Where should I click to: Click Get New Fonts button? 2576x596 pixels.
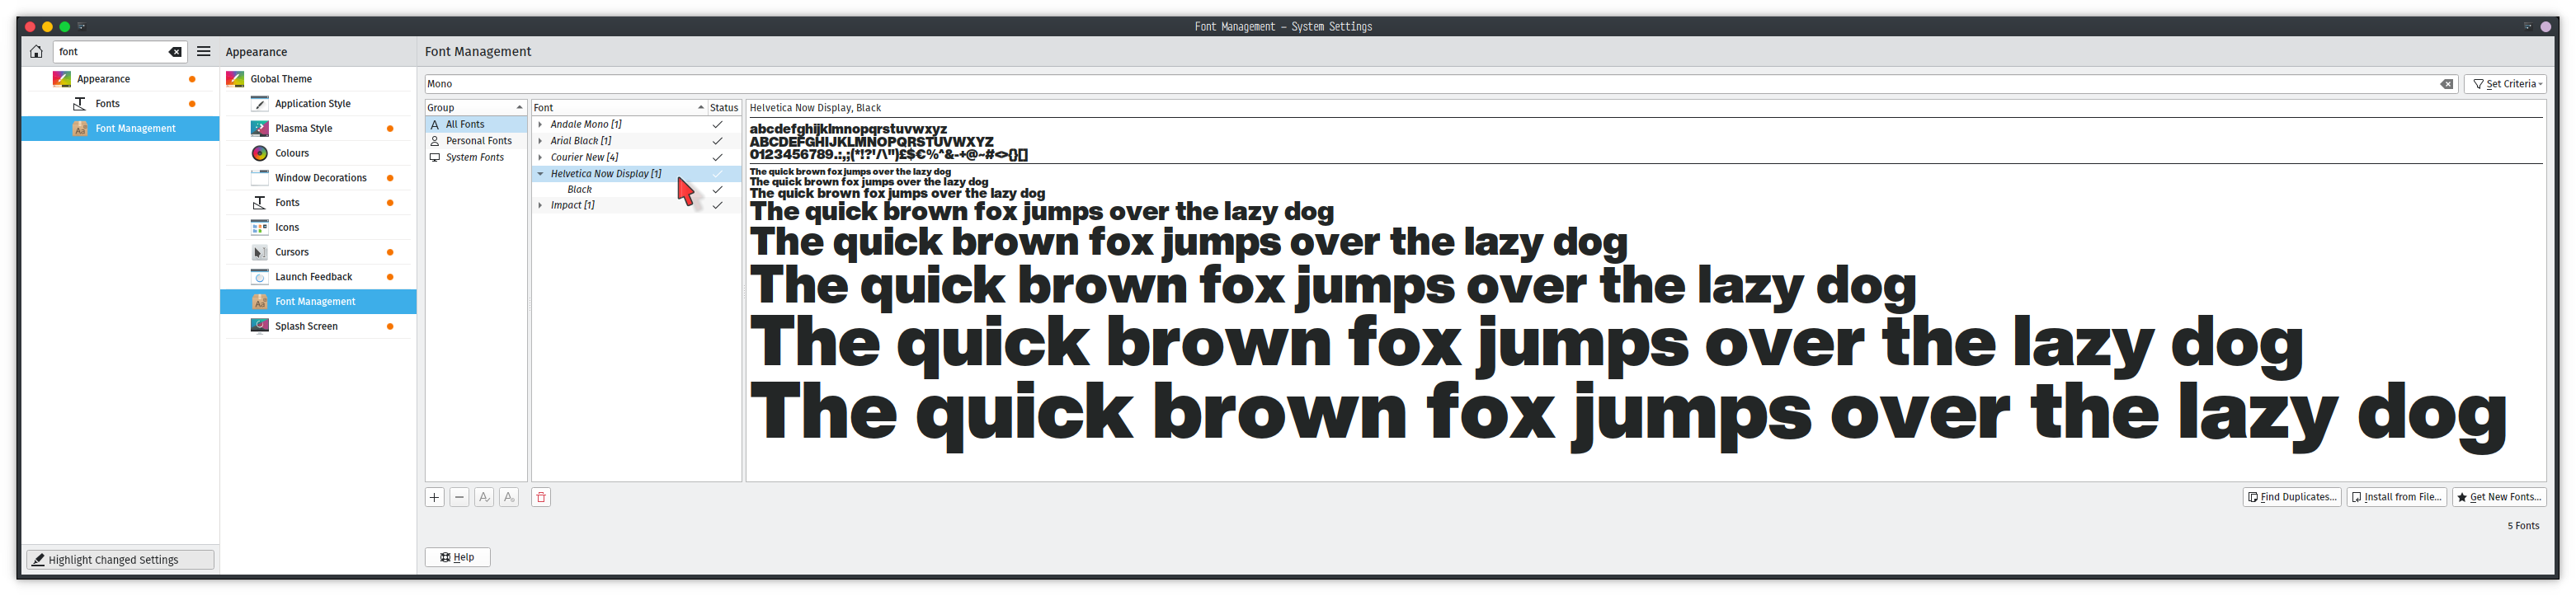(2498, 497)
